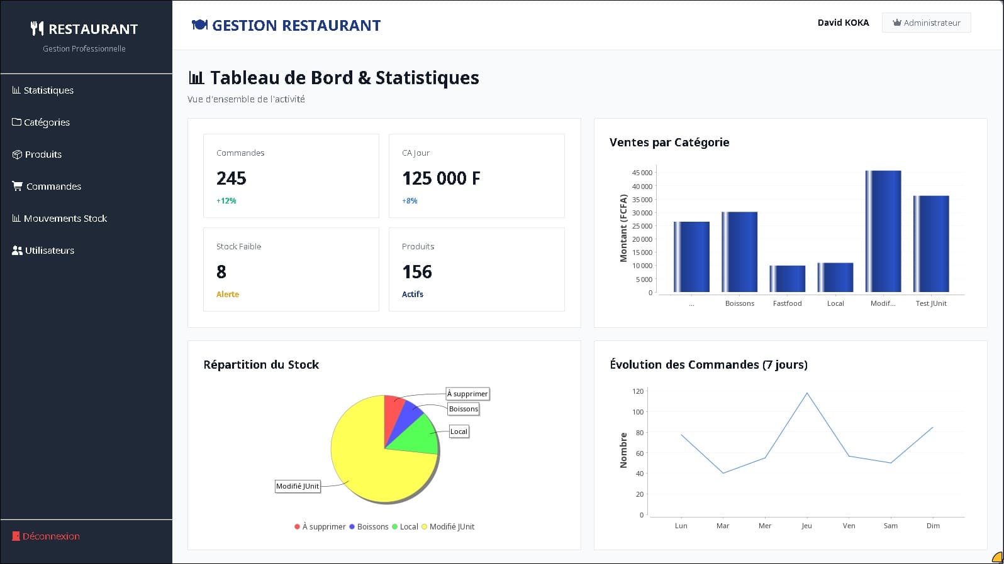Click the Actifs status text

(x=413, y=294)
